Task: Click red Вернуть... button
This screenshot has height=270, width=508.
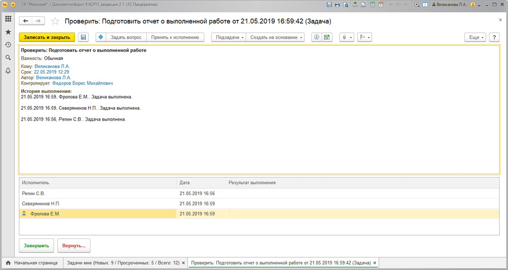Action: tap(74, 246)
